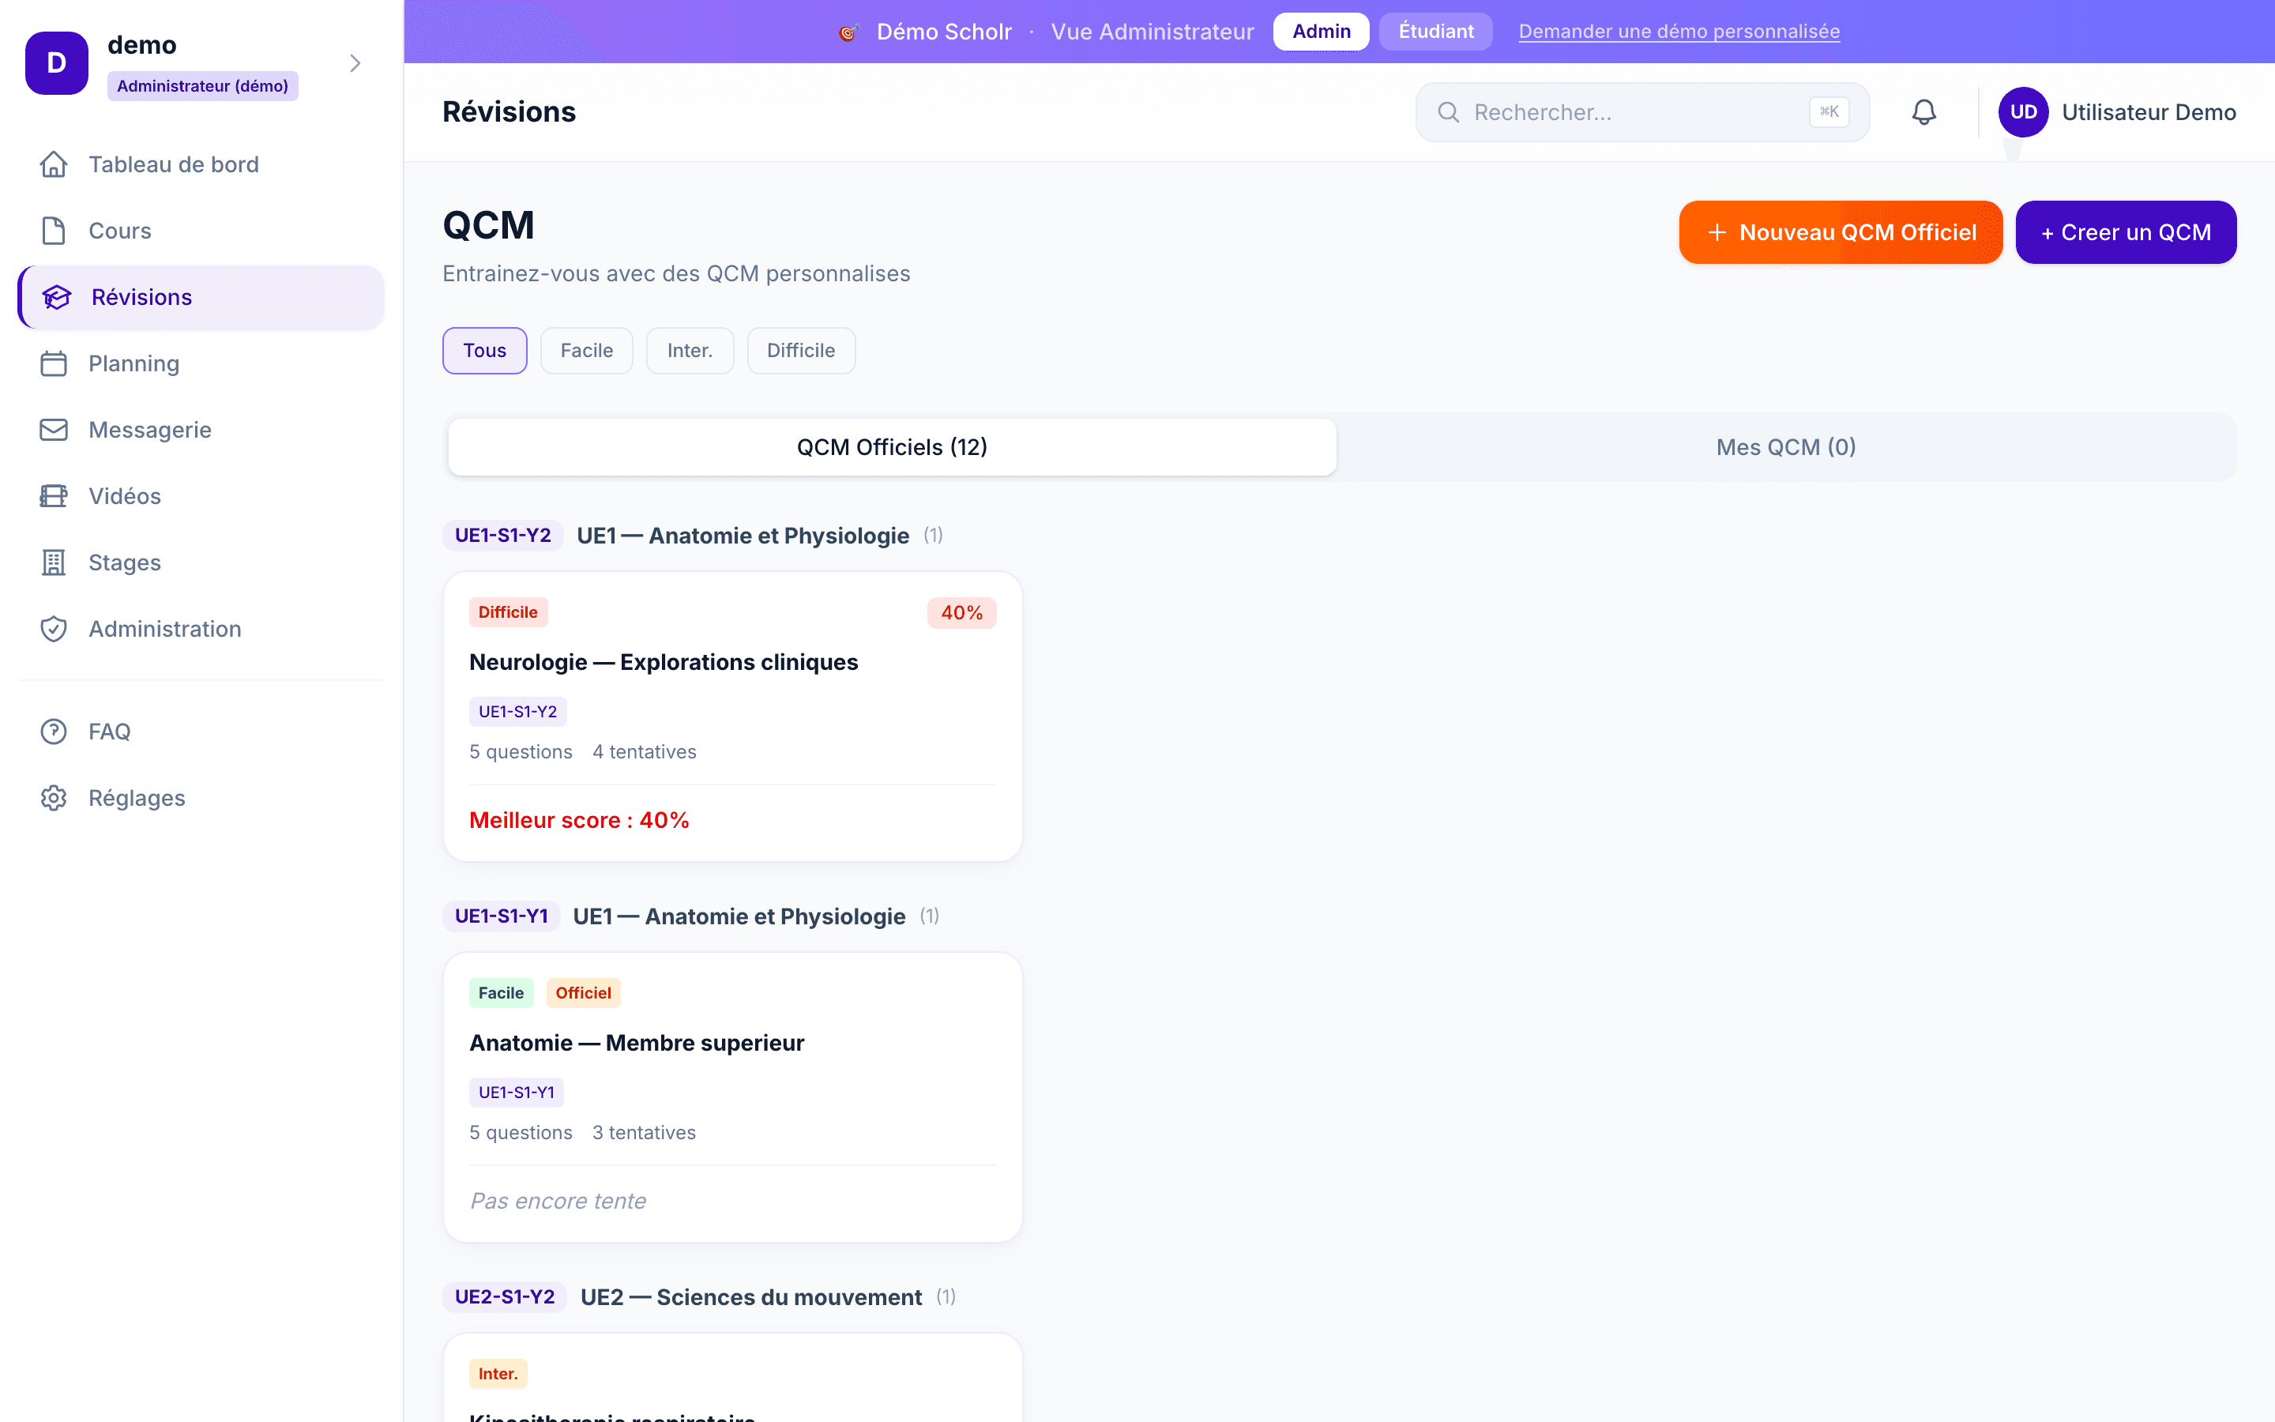Open the Planning calendar icon
The height and width of the screenshot is (1422, 2275).
(x=54, y=364)
